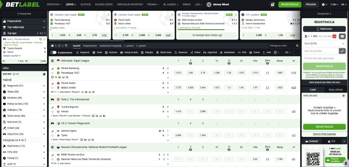The image size is (349, 167).
Task: Filter by FIFA in sport bar
Action: click(242, 52)
